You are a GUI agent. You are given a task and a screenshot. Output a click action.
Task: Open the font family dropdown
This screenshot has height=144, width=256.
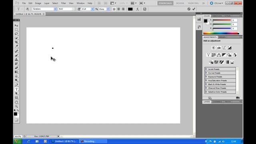55,9
